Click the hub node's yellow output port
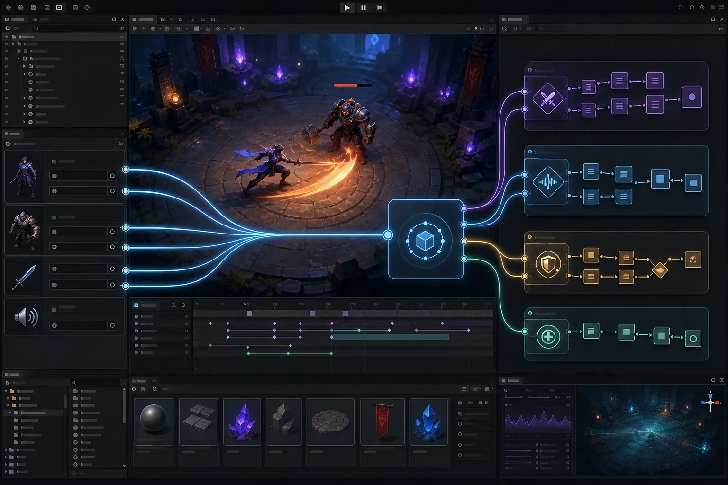The height and width of the screenshot is (485, 728). [x=464, y=242]
